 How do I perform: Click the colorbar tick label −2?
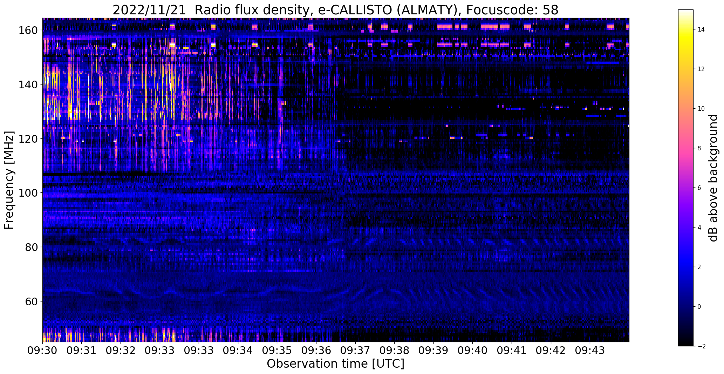pyautogui.click(x=701, y=346)
